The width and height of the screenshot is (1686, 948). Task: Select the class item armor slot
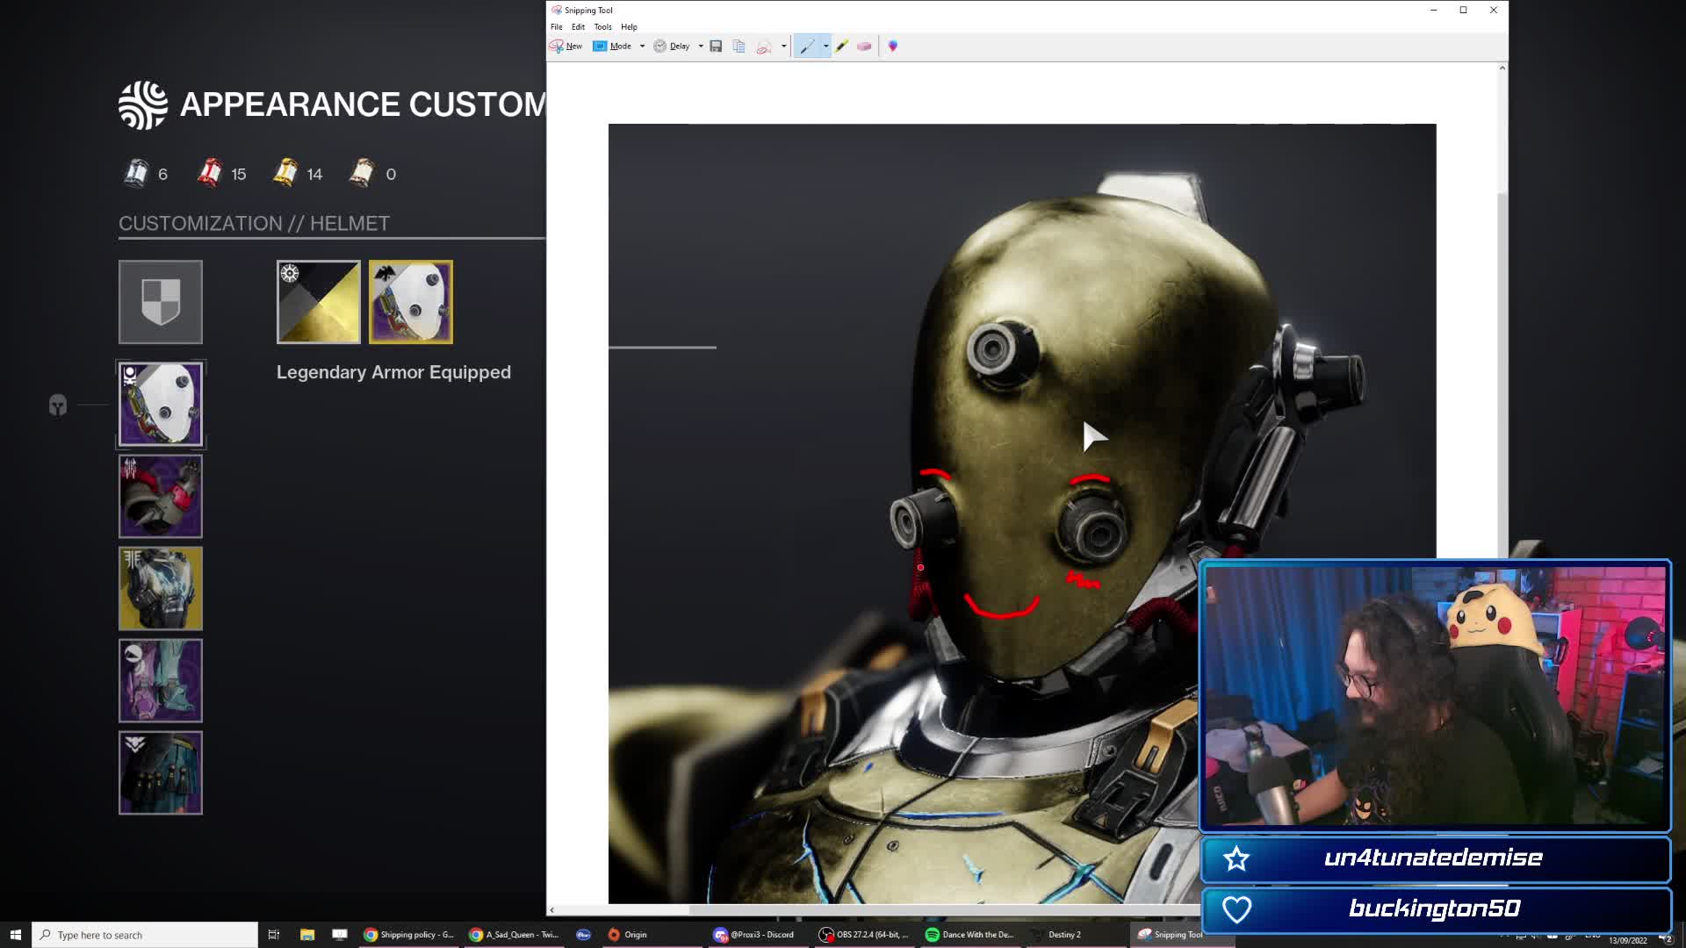coord(161,772)
